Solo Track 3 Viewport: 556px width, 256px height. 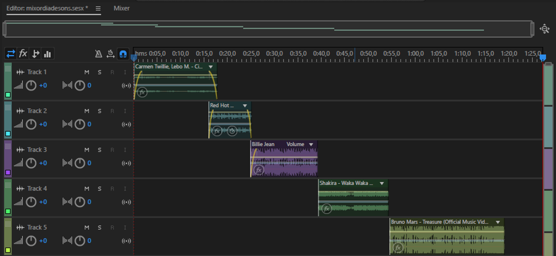tap(99, 150)
